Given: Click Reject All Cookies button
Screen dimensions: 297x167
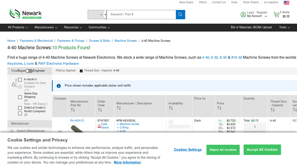Looking at the screenshot, I should (x=223, y=150).
